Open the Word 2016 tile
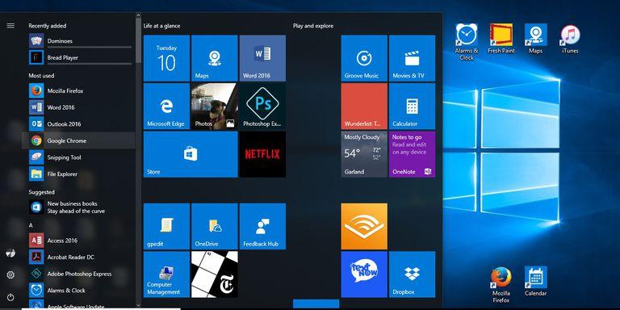This screenshot has height=310, width=620. [262, 58]
